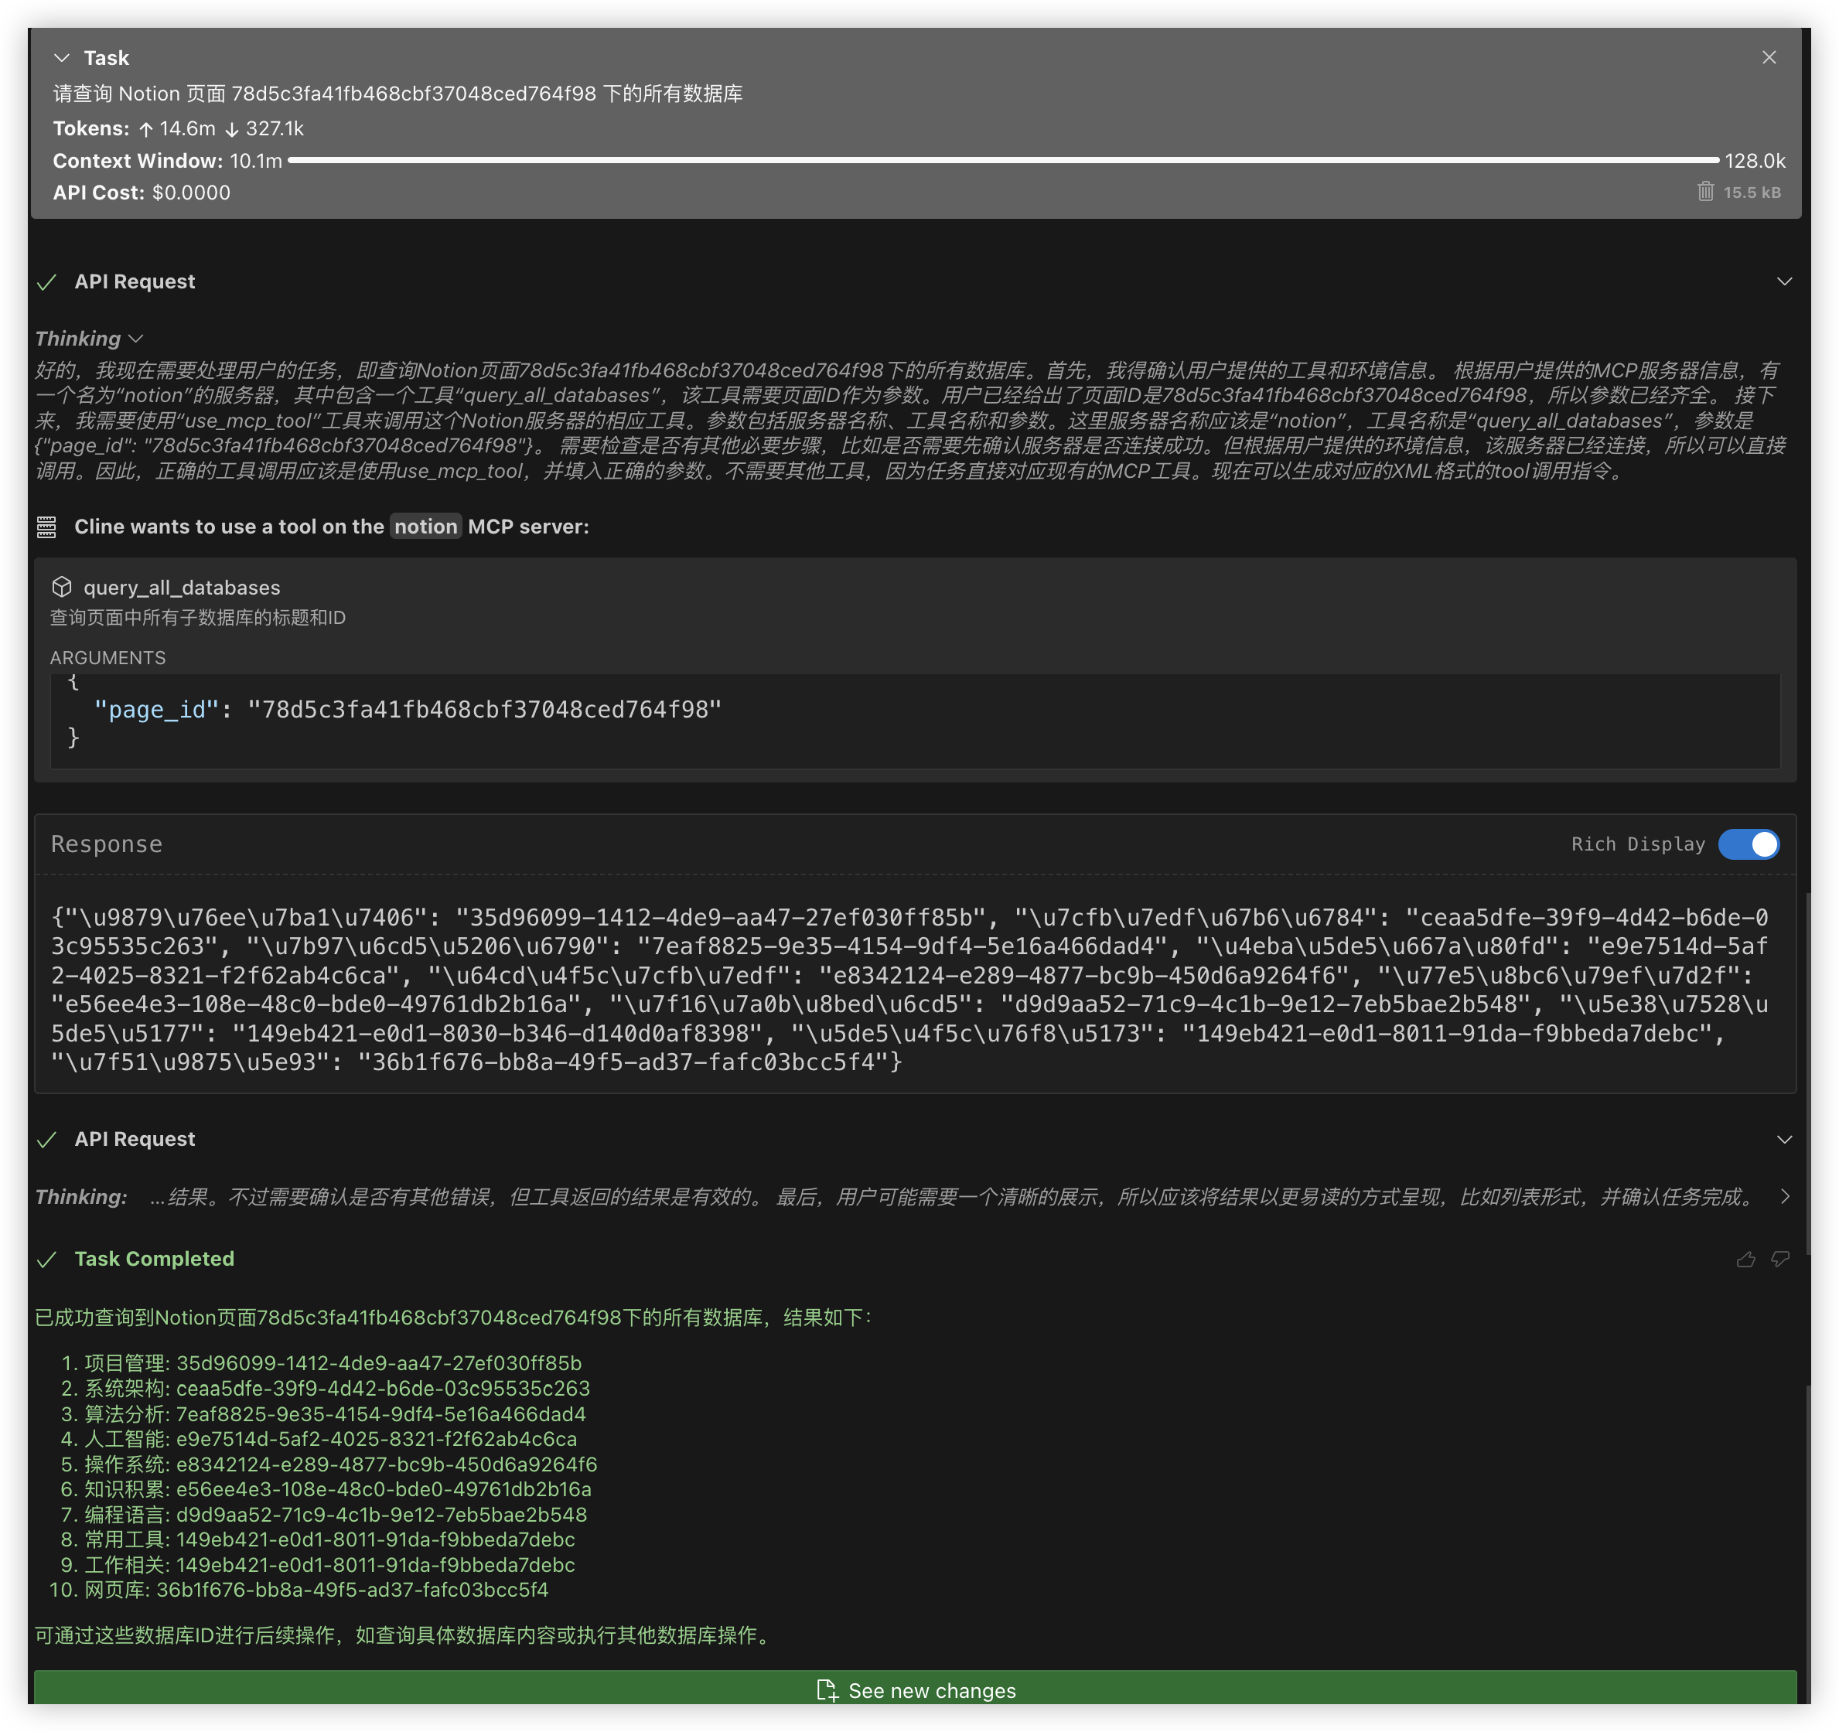This screenshot has width=1839, height=1732.
Task: Click the thumbs up feedback icon
Action: [1745, 1260]
